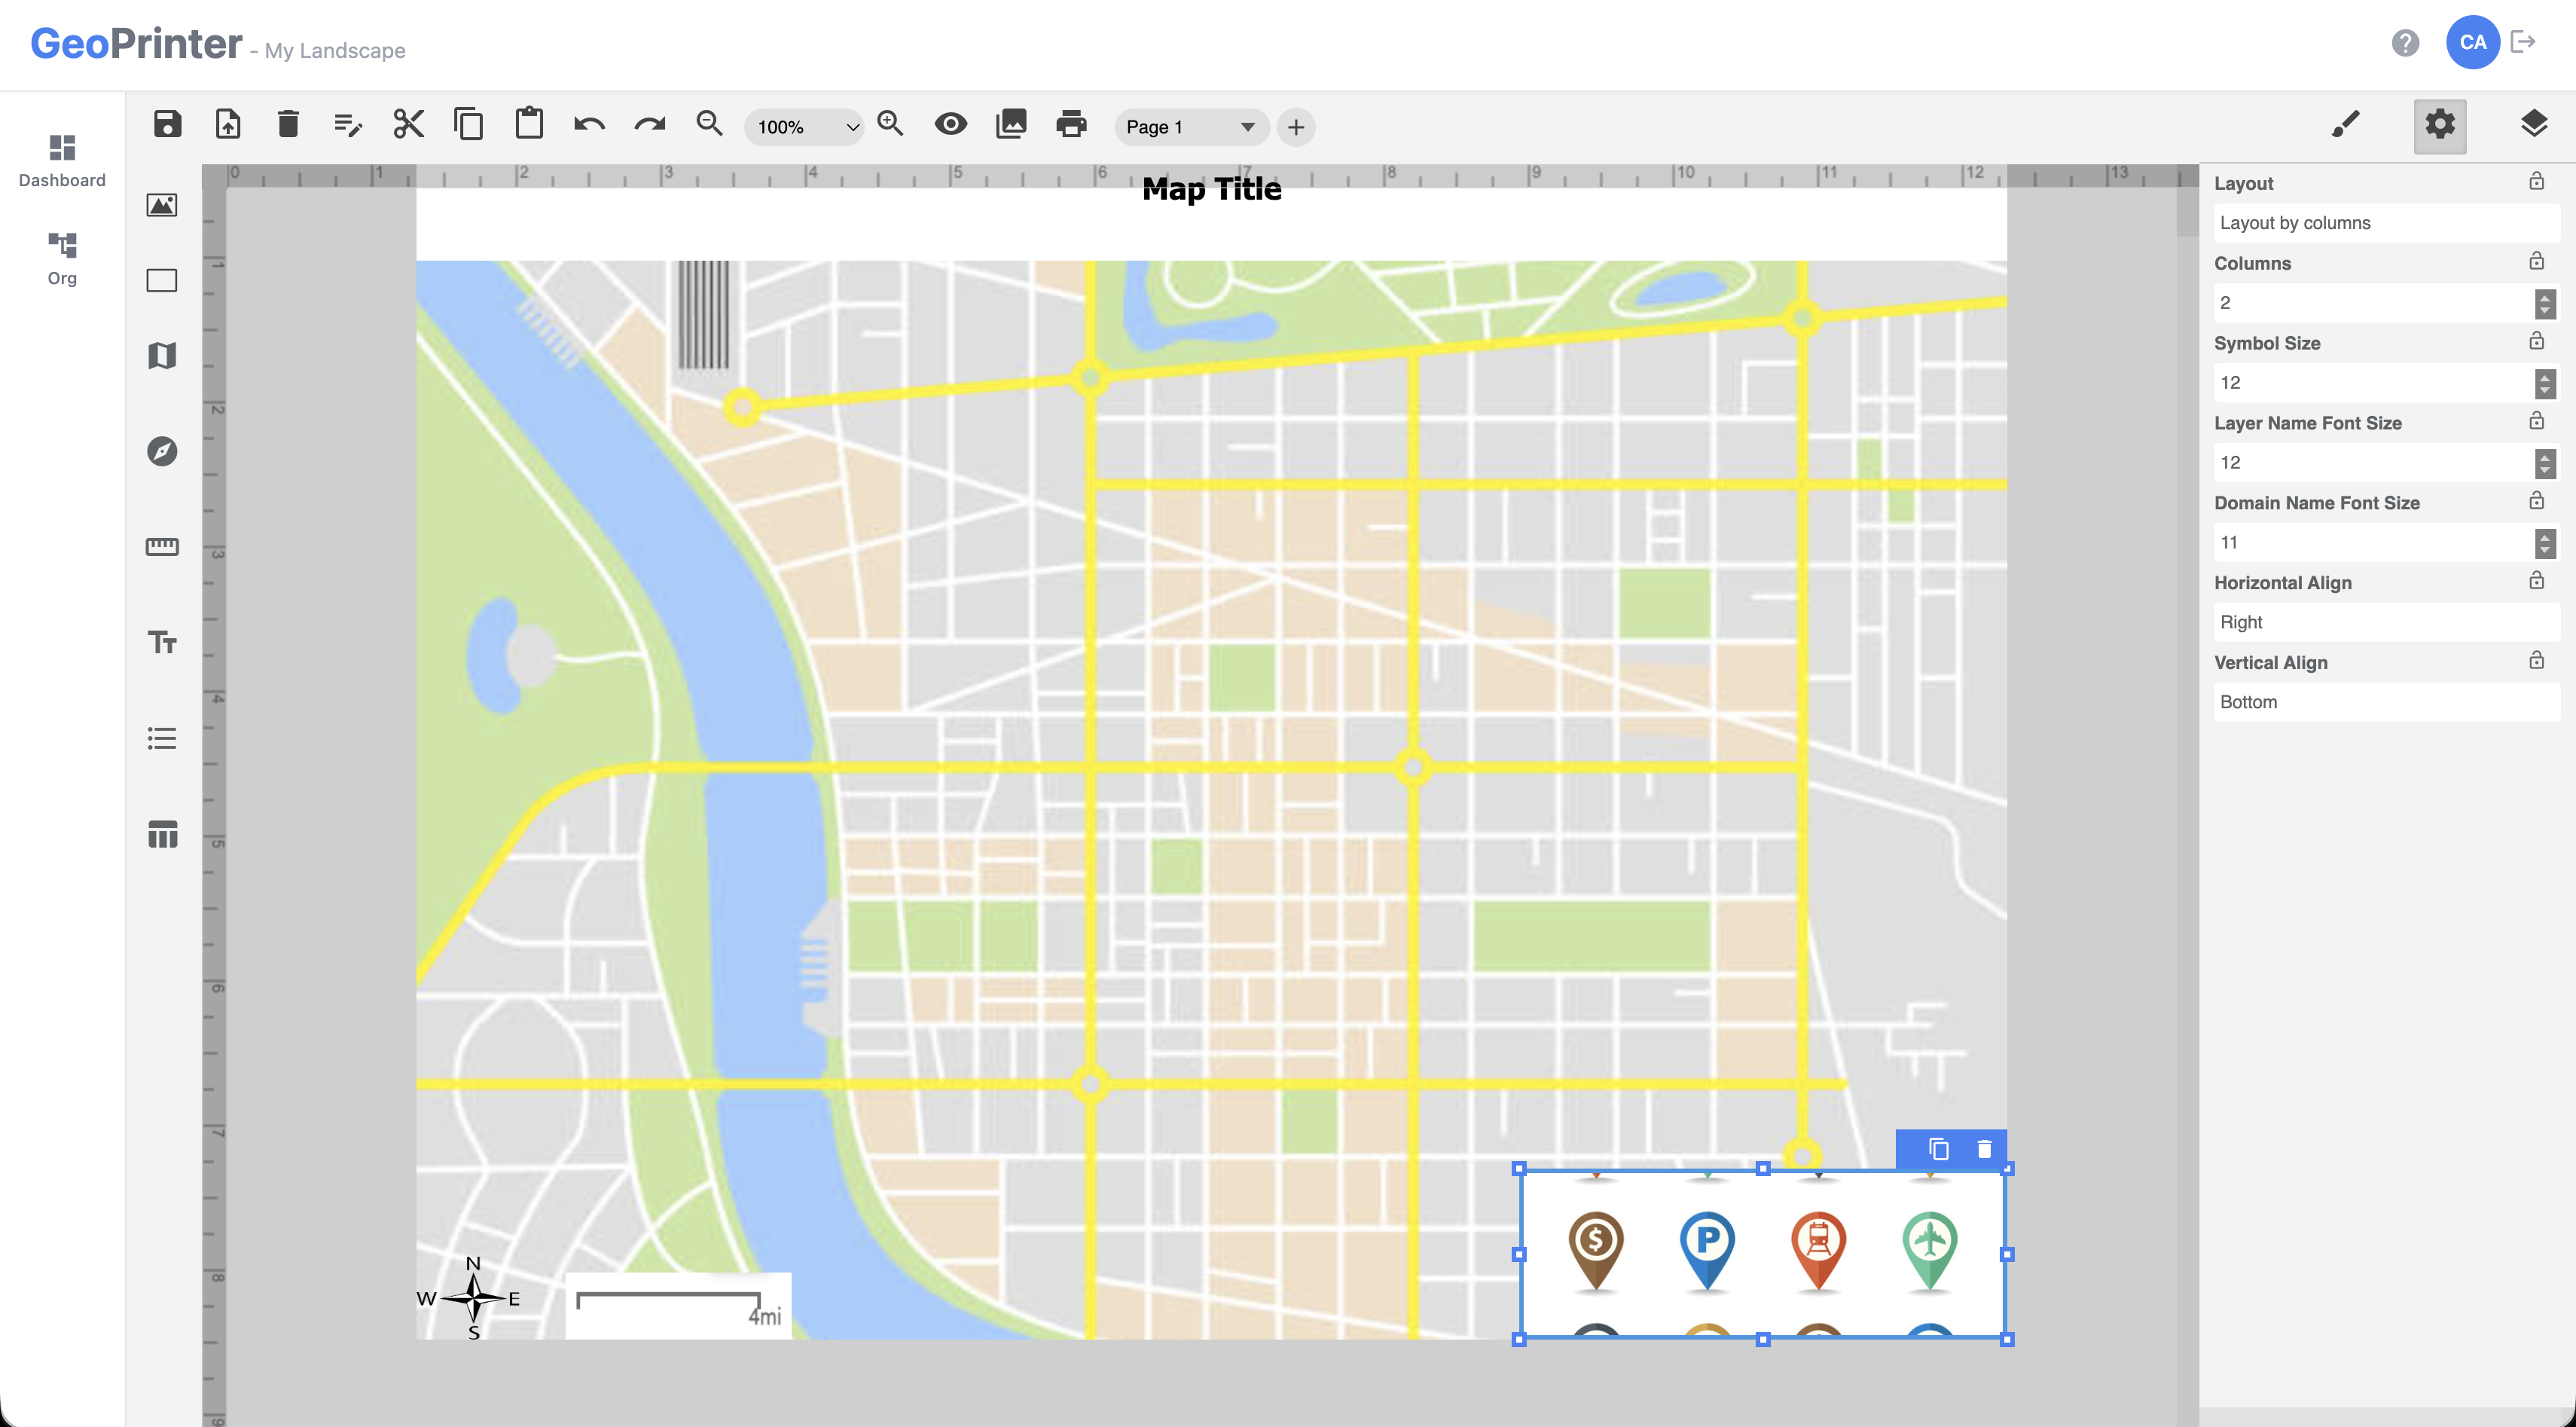Viewport: 2576px width, 1427px height.
Task: Open the gear settings panel tab
Action: 2440,125
